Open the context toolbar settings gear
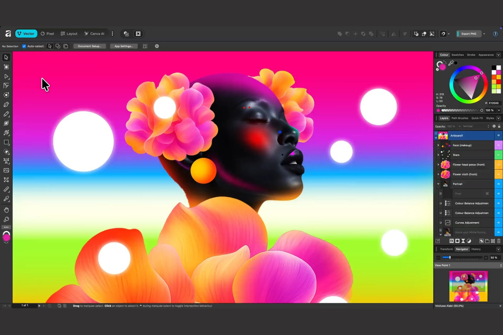This screenshot has width=503, height=335. point(157,46)
